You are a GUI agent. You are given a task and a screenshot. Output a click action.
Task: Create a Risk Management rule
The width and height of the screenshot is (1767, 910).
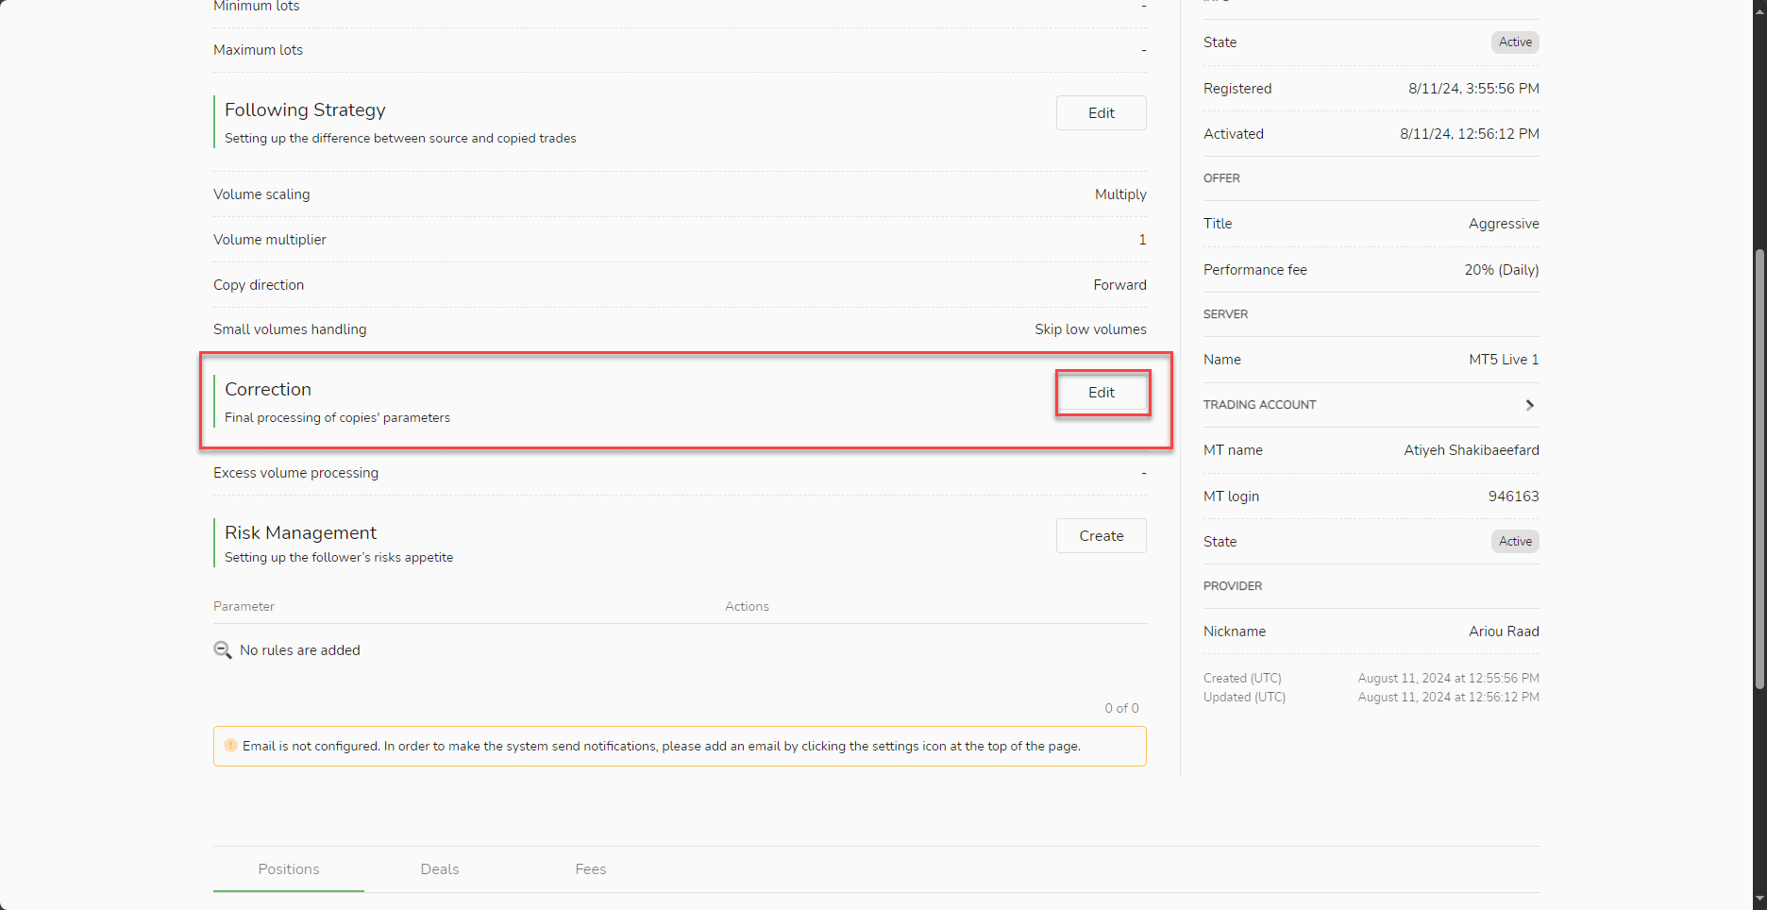[1101, 536]
